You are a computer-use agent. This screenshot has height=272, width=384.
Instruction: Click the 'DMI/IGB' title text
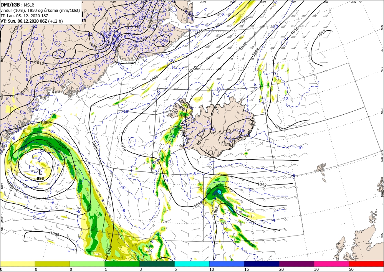tap(10, 4)
